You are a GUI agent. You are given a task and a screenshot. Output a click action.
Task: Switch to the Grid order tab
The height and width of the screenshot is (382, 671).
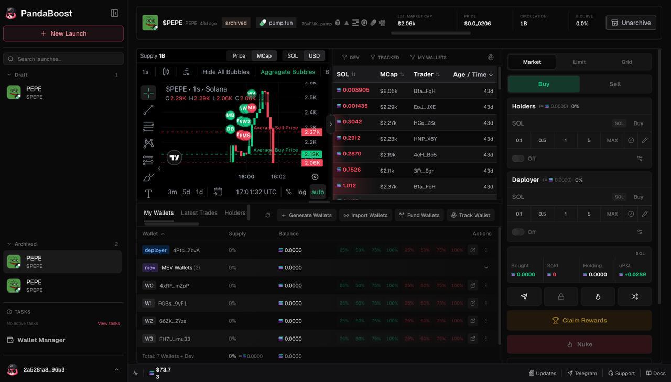coord(626,62)
